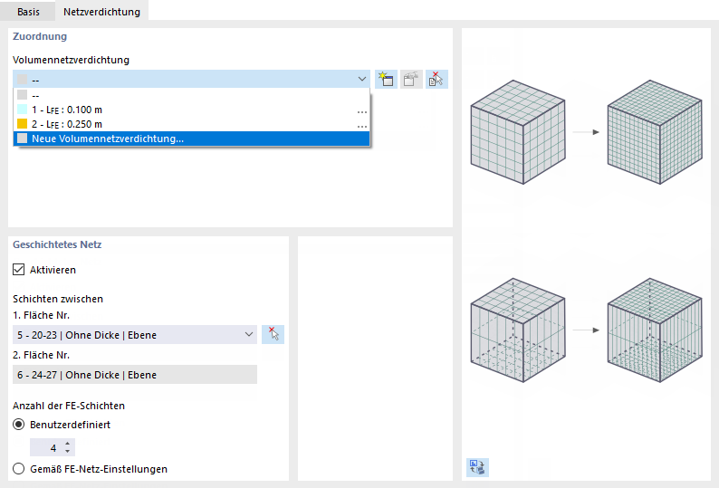This screenshot has width=719, height=488.
Task: Click the orange swatch of entry 2
Action: coord(22,124)
